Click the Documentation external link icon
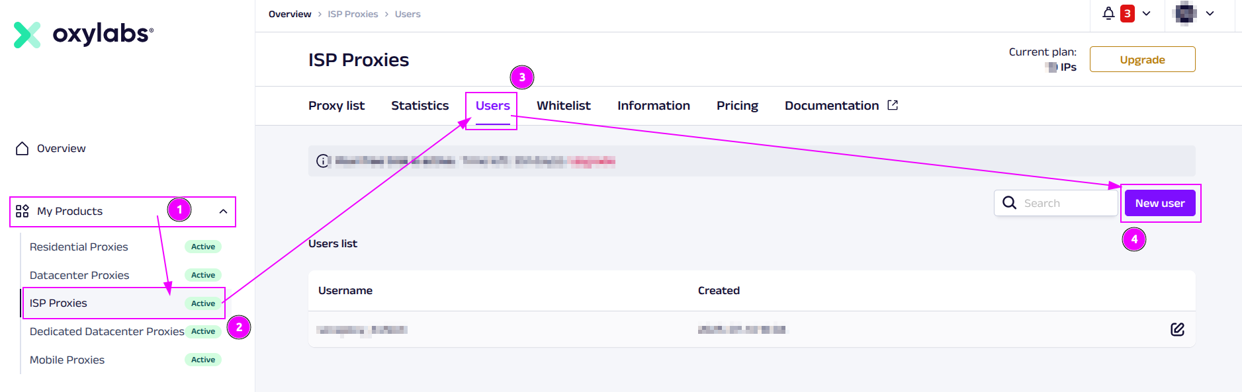Screen dimensions: 1242x392 coord(893,105)
